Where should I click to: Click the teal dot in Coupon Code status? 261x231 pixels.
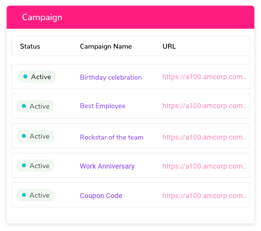(24, 195)
